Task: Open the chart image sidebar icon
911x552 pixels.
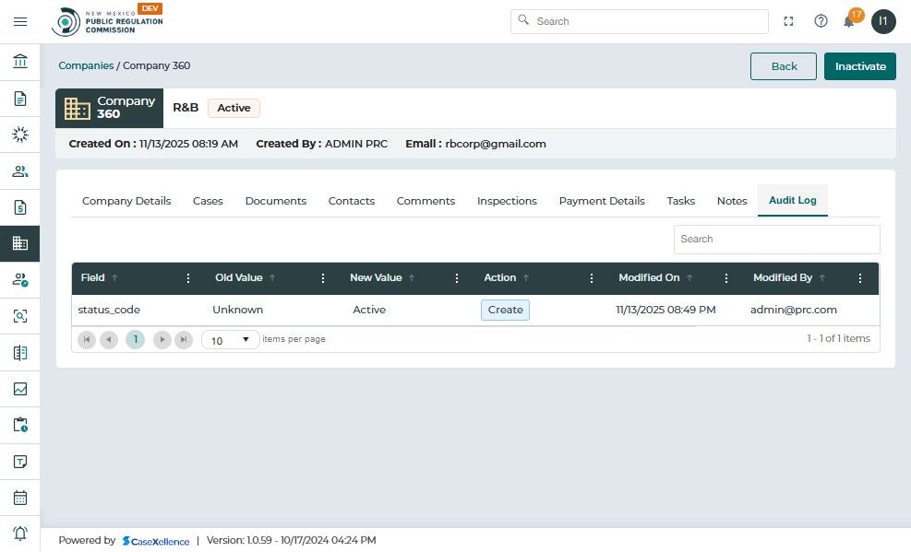Action: tap(20, 389)
